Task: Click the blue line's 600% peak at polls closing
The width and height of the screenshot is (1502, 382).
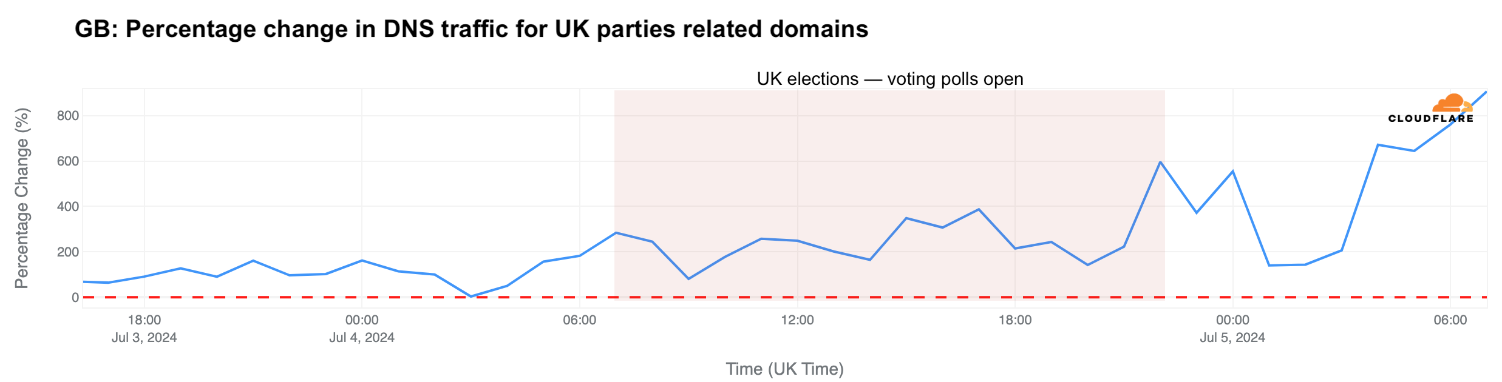Action: (1160, 162)
